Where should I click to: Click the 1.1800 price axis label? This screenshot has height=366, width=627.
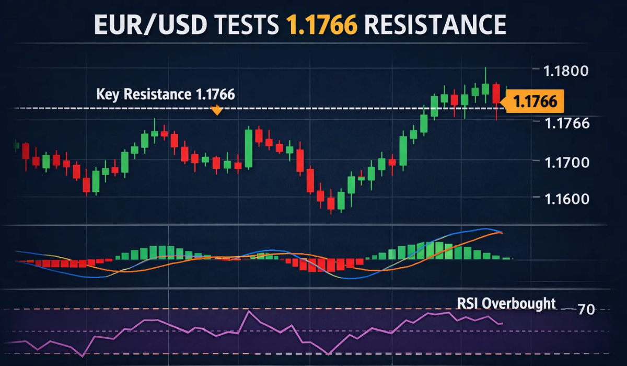(x=566, y=71)
